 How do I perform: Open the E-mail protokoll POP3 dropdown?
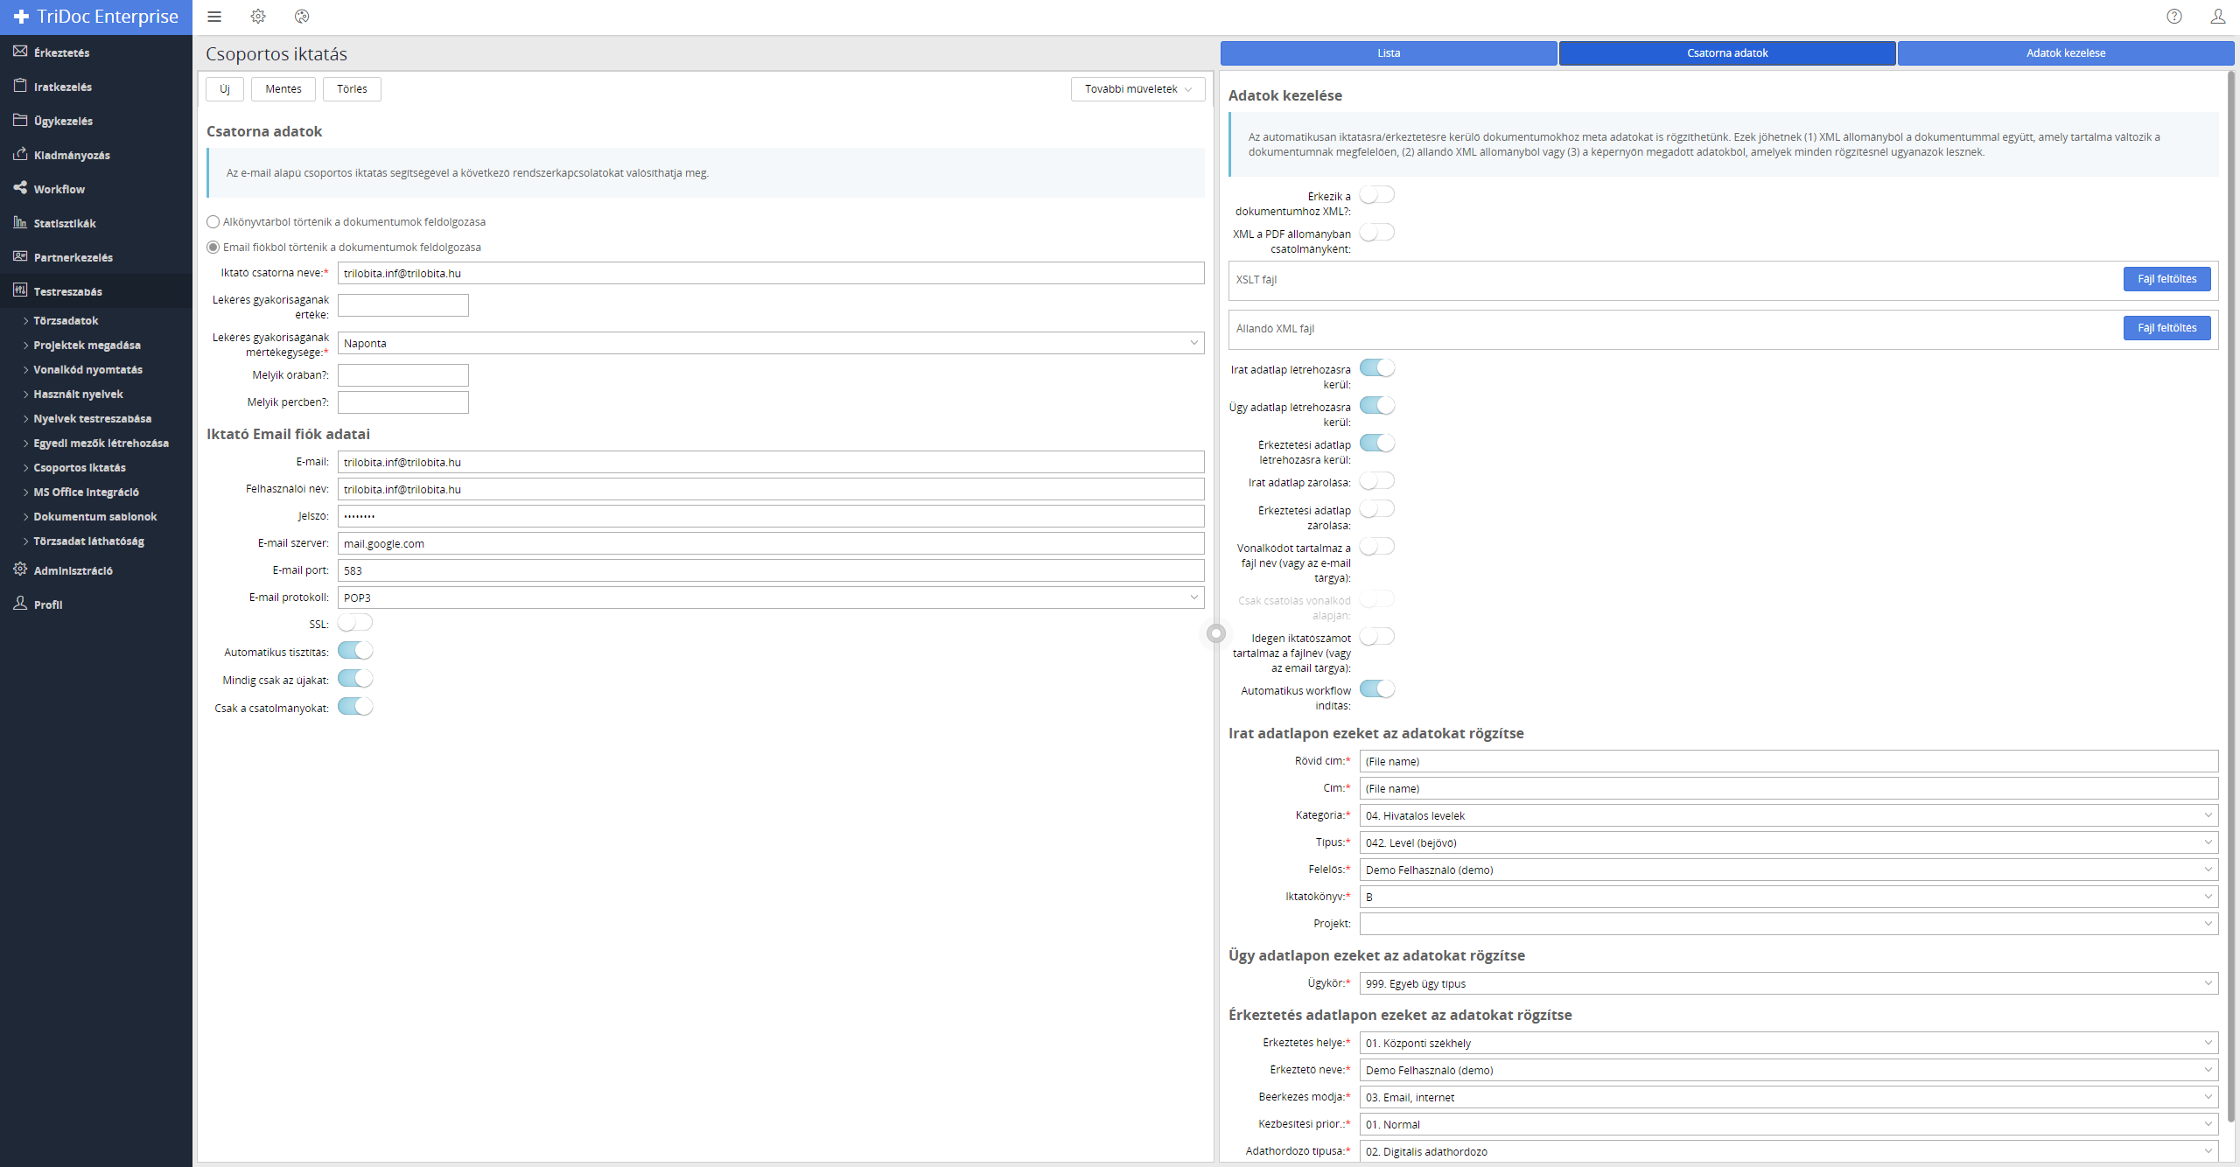[x=770, y=597]
